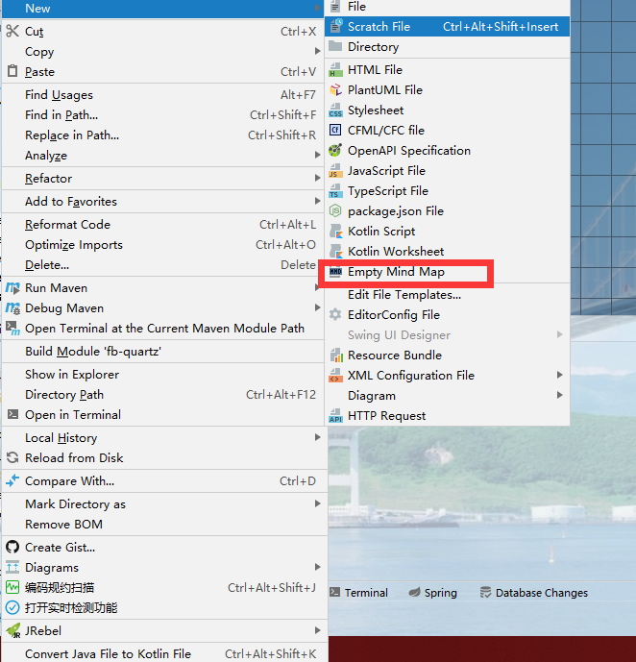Screen dimensions: 636x662
Task: Open the Terminal tool window tab
Action: [x=358, y=593]
